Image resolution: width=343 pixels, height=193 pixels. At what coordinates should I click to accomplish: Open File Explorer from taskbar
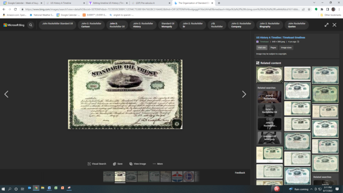(x=43, y=188)
